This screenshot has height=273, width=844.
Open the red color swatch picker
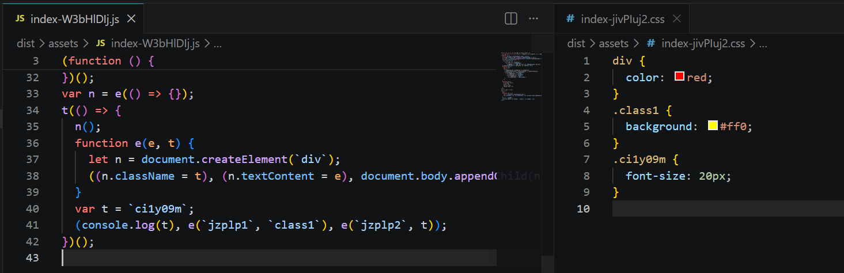[679, 77]
